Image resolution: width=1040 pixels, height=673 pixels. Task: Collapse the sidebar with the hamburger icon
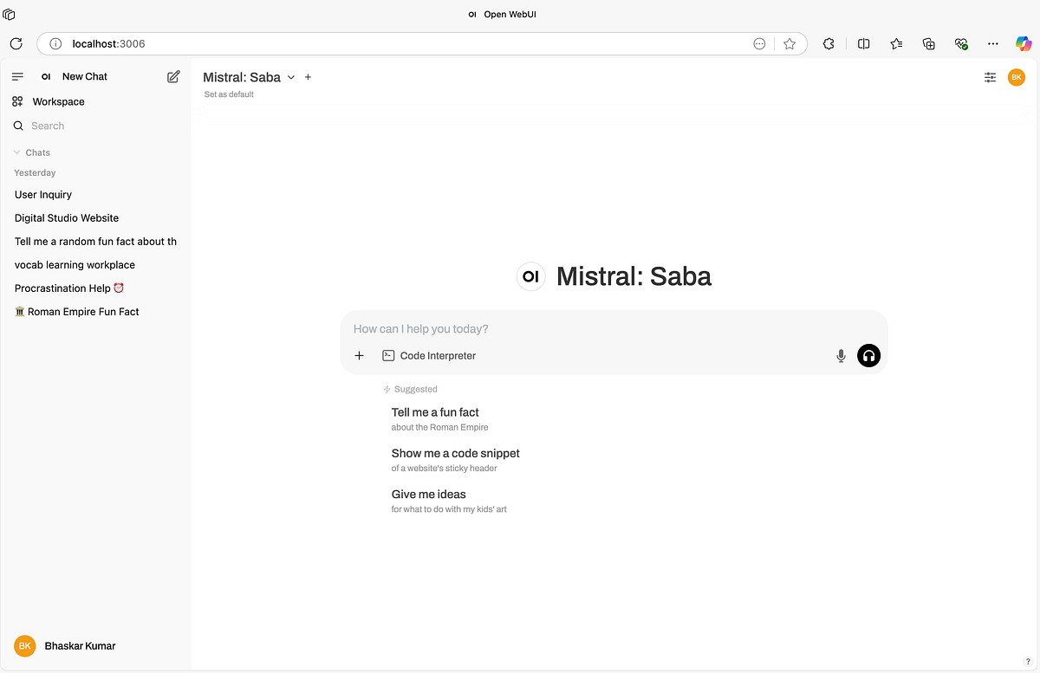[x=17, y=75]
